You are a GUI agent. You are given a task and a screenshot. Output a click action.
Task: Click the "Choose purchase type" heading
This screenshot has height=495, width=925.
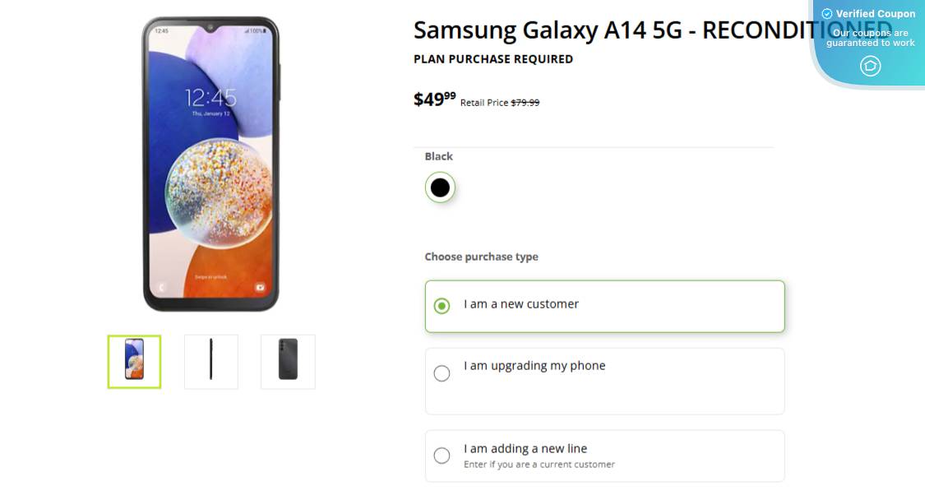click(x=481, y=257)
